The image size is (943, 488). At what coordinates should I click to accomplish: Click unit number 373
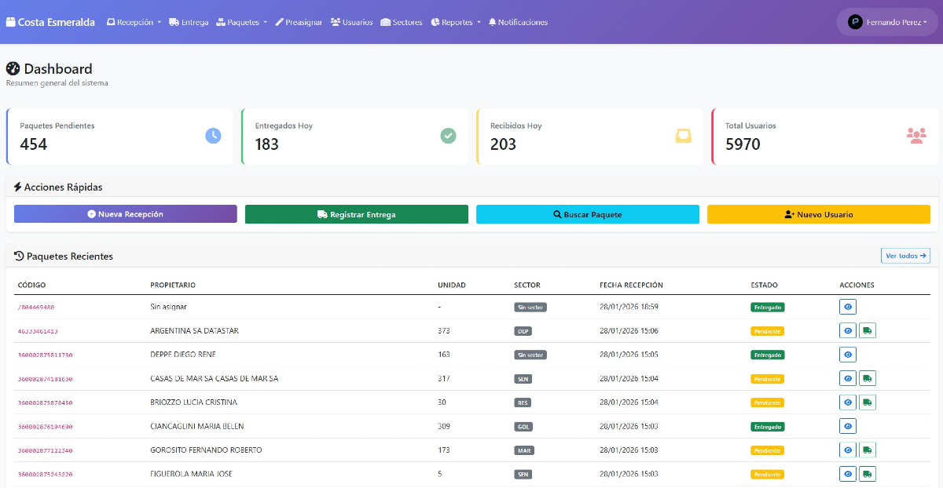pyautogui.click(x=444, y=331)
